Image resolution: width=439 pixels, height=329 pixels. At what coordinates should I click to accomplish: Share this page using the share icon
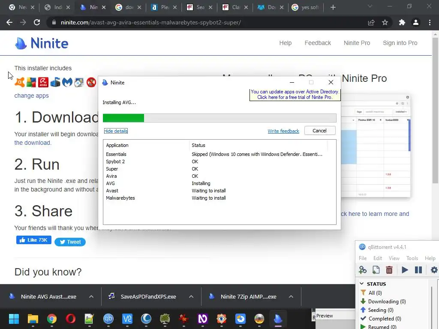371,22
